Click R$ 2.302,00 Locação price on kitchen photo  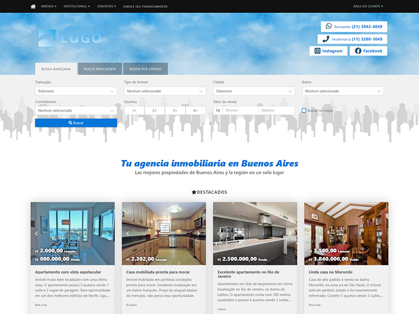pos(147,259)
